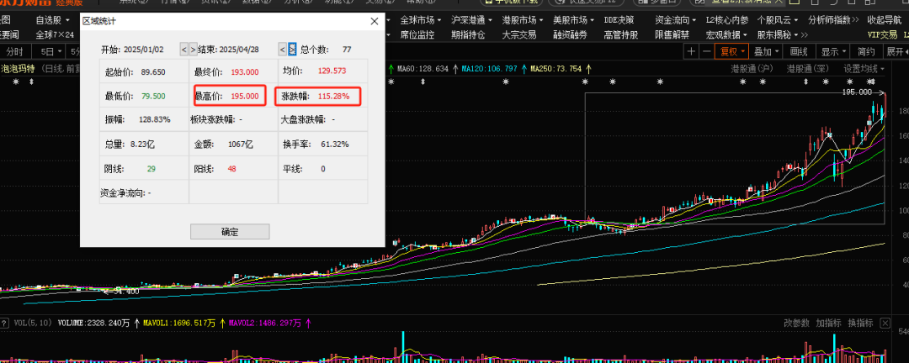Move the end date later with right arrow
This screenshot has height=363, width=909.
pos(293,50)
